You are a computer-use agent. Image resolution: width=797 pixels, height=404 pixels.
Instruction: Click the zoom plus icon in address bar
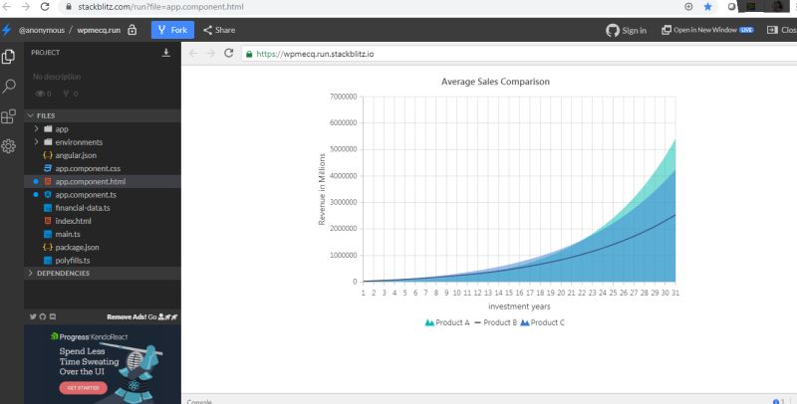(688, 7)
